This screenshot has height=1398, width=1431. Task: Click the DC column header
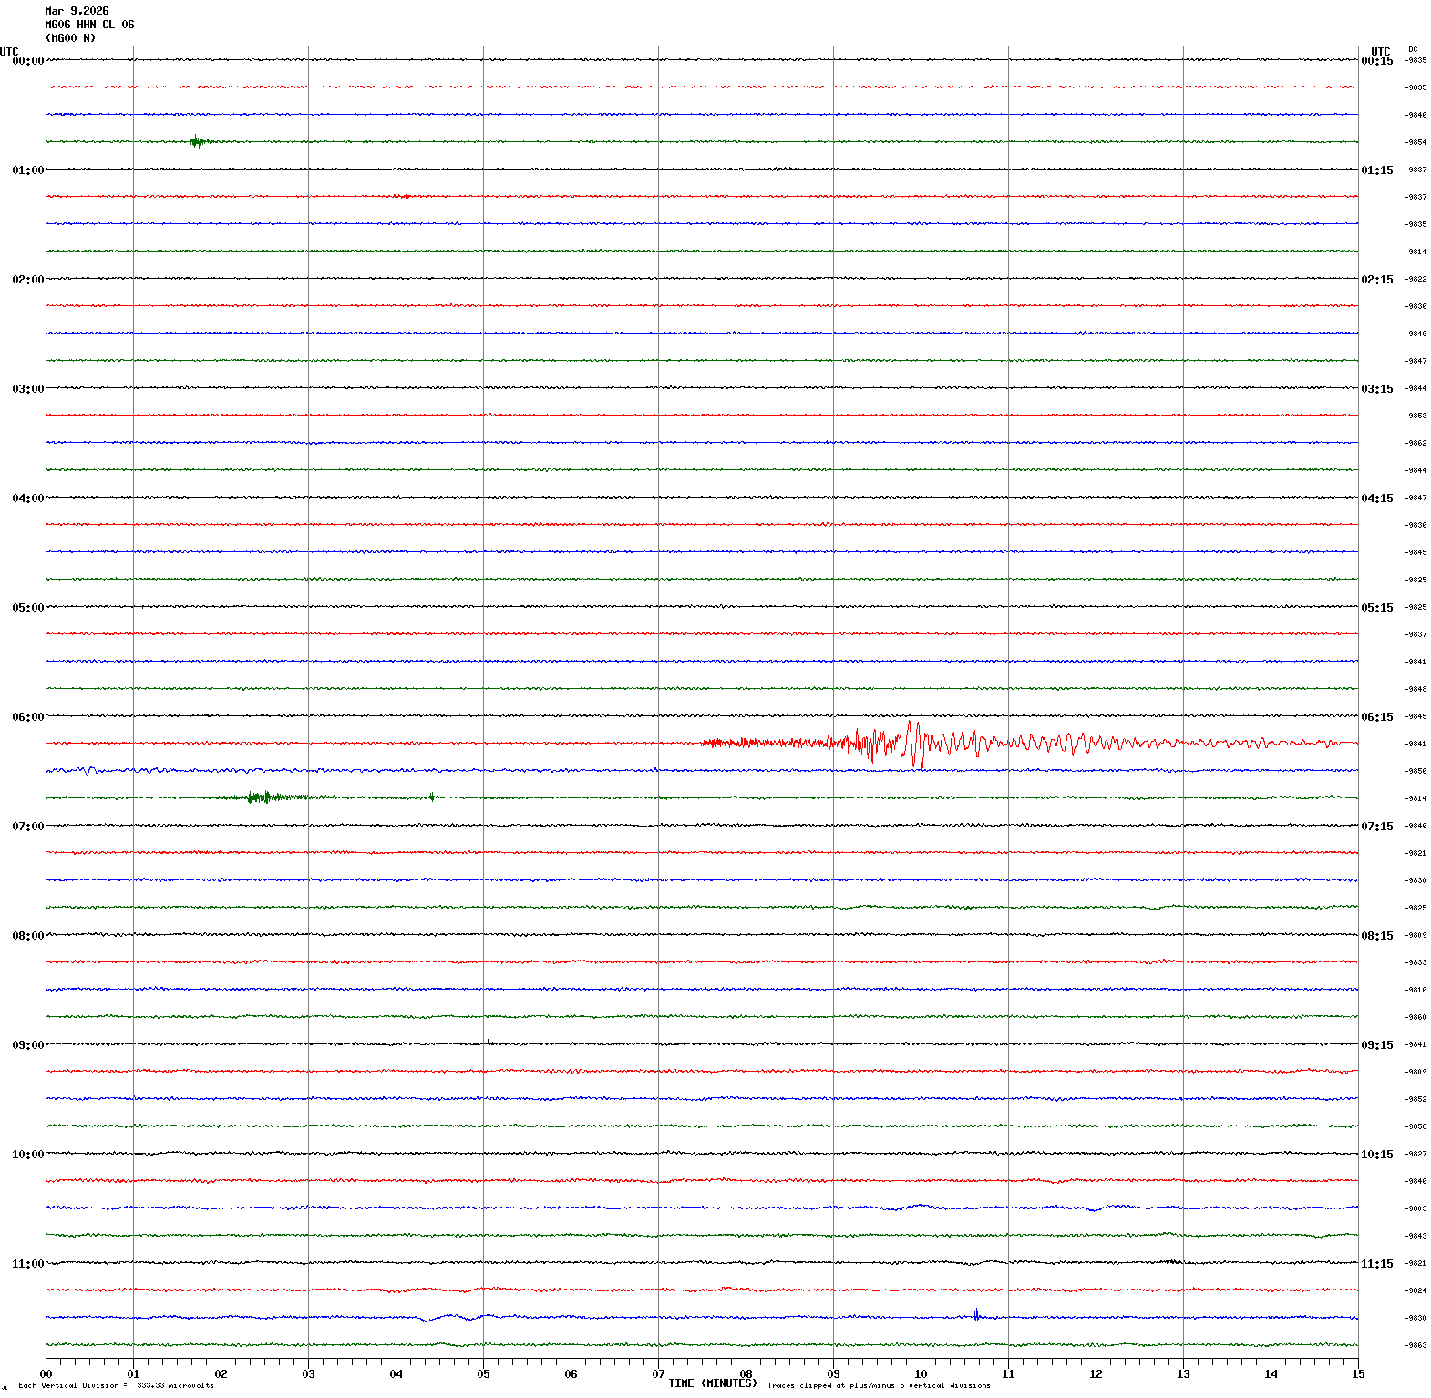coord(1413,49)
